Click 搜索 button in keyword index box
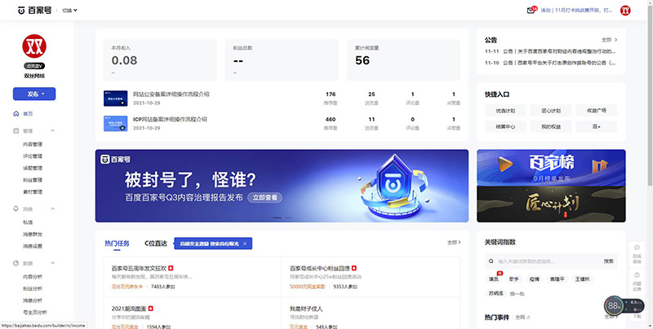The width and height of the screenshot is (653, 329). [608, 261]
